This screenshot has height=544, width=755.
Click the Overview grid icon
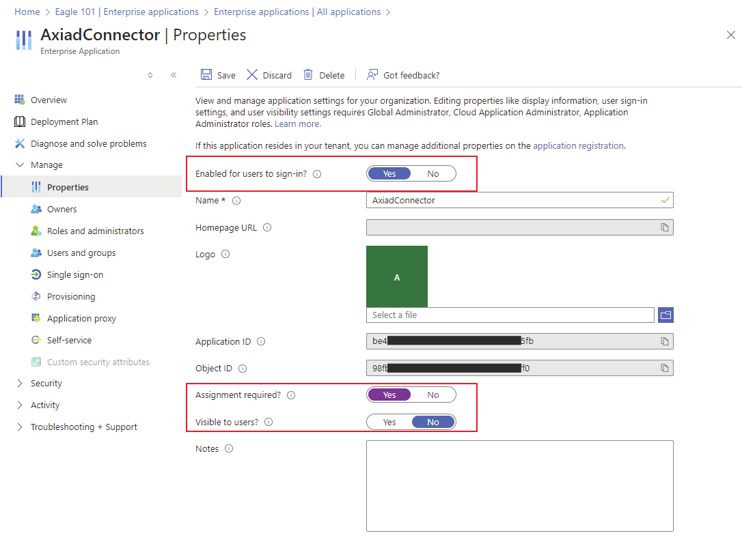(19, 100)
